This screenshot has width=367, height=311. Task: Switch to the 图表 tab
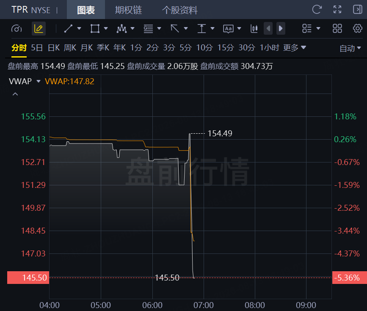click(x=86, y=10)
